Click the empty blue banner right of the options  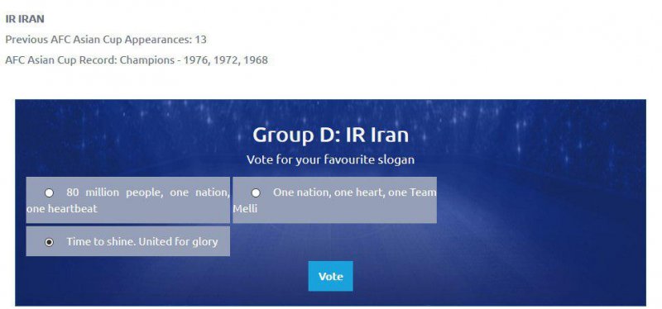[x=540, y=215]
